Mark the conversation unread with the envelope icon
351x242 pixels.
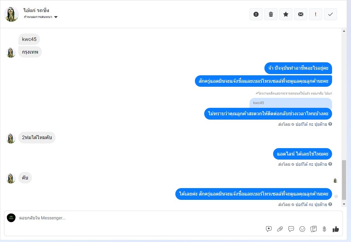(301, 14)
